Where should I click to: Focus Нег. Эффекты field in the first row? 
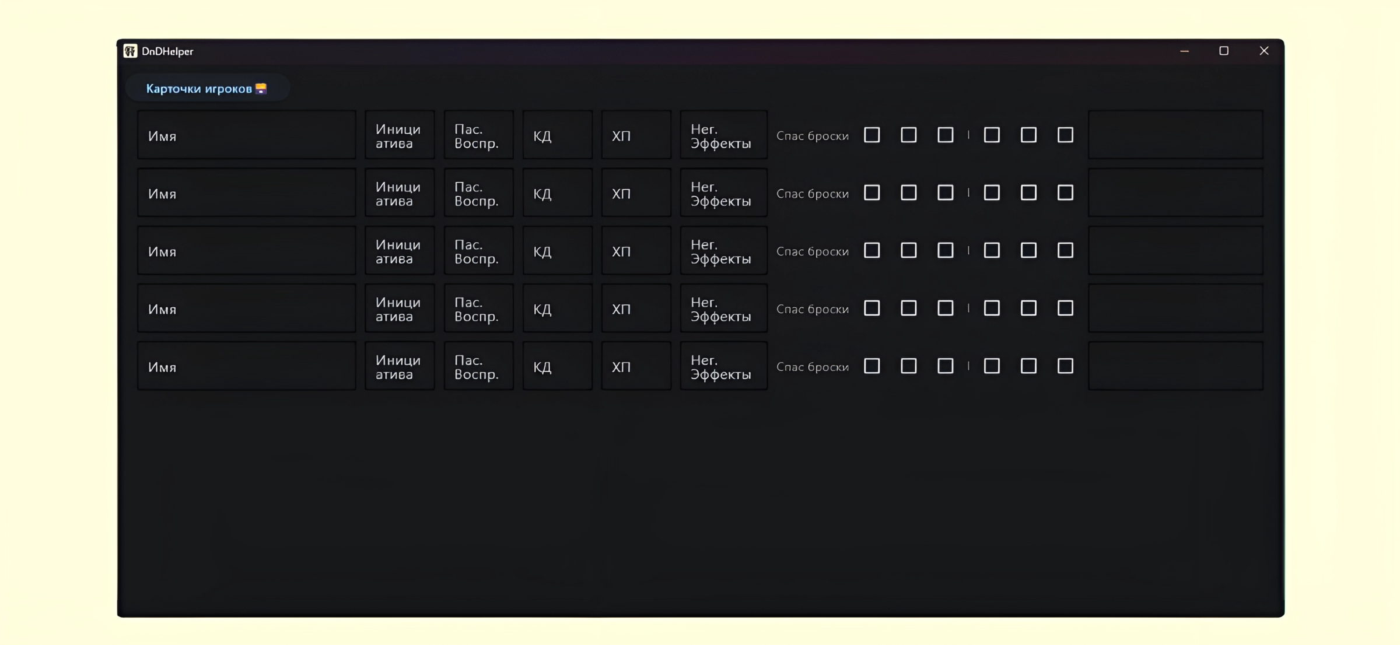click(723, 135)
